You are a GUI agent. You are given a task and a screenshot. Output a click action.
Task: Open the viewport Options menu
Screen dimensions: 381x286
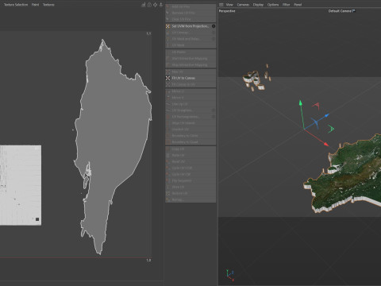pos(273,5)
